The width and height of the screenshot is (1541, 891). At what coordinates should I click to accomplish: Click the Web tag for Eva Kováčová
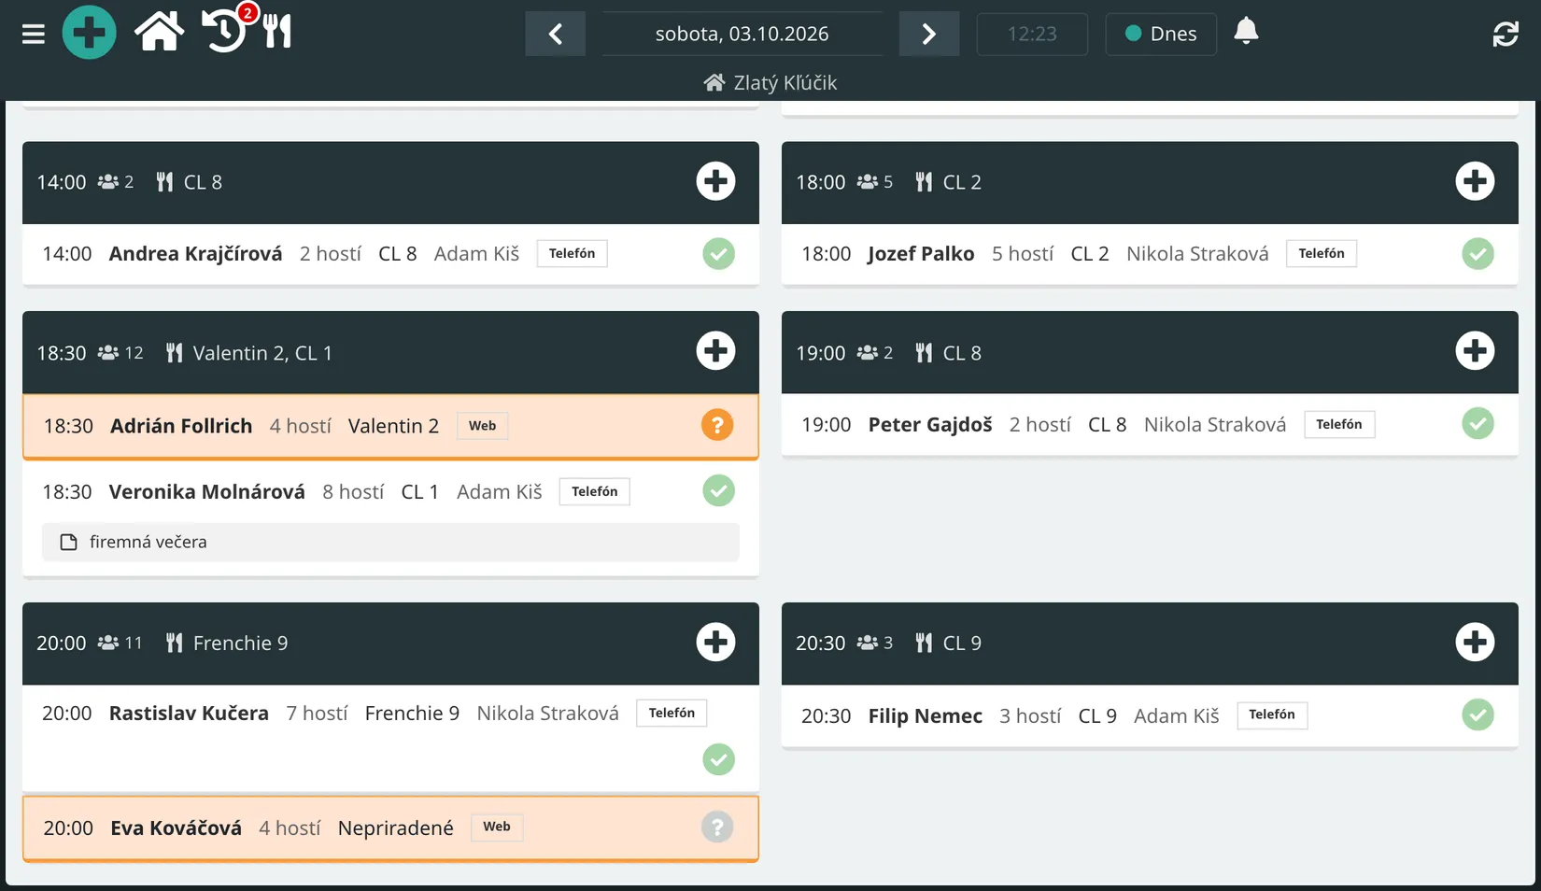coord(497,827)
